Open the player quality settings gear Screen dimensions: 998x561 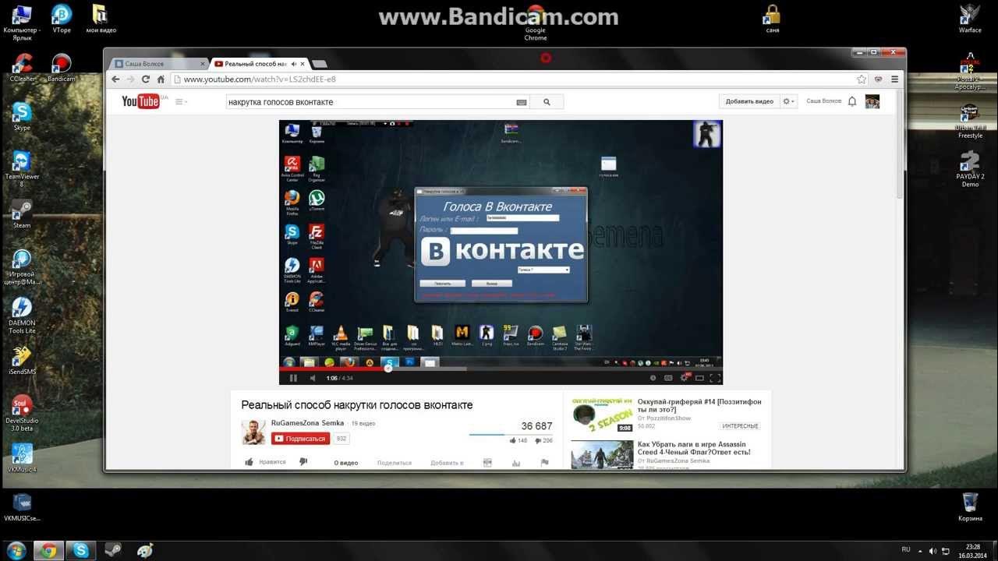click(x=684, y=378)
